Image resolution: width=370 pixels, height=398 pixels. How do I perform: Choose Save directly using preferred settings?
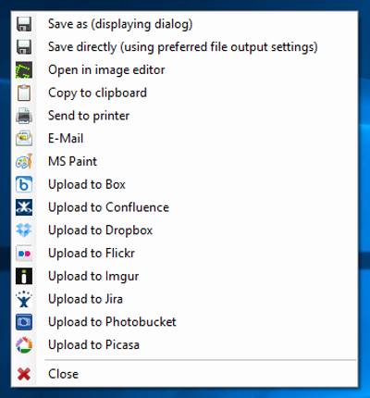[x=184, y=47]
